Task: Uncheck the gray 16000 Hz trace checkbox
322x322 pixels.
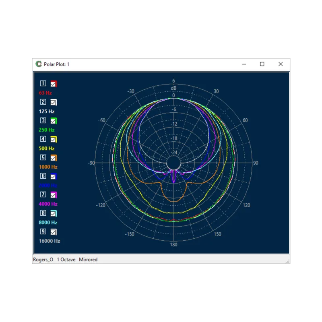Action: coord(54,232)
